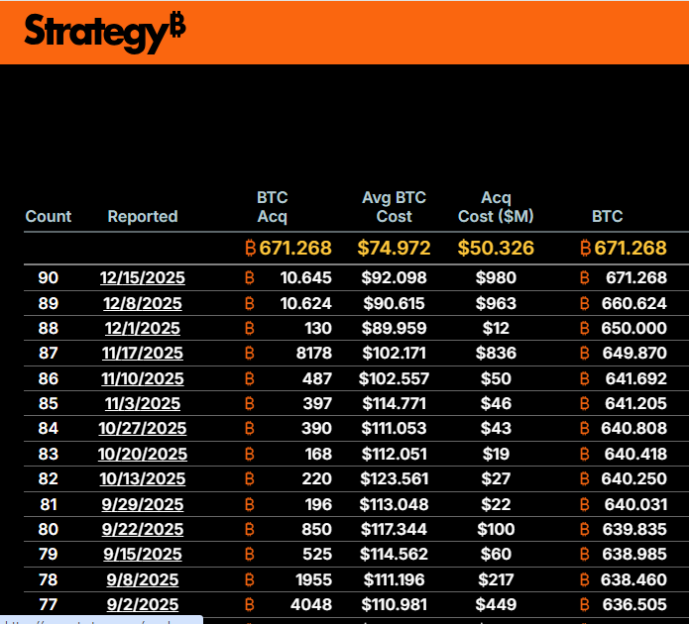Open the 11/10/2025 report link

point(143,378)
